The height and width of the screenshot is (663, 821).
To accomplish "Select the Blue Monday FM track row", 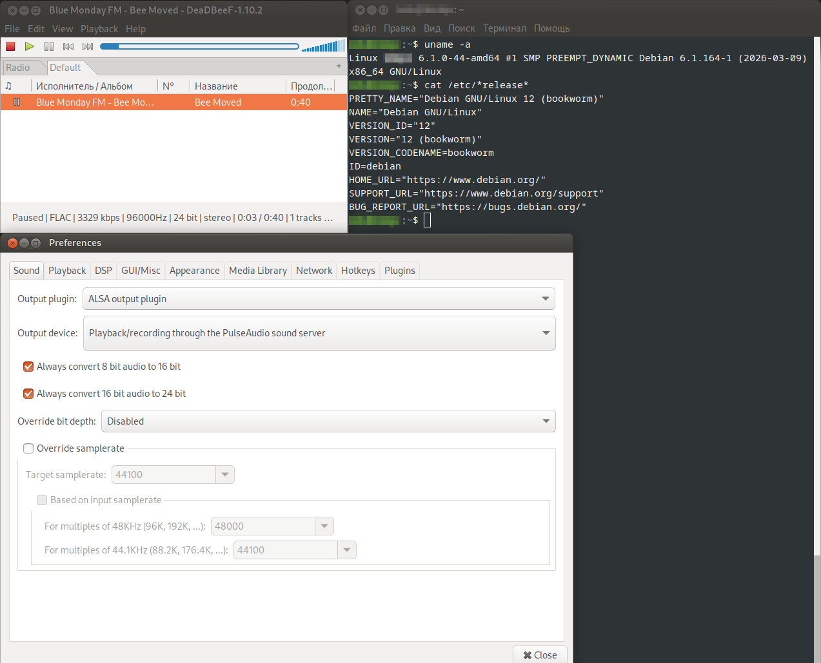I will coord(173,102).
